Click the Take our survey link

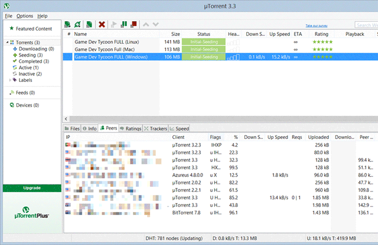(317, 25)
